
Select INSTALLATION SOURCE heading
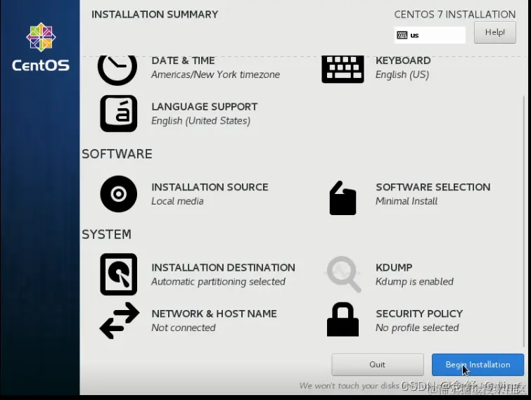tap(210, 187)
